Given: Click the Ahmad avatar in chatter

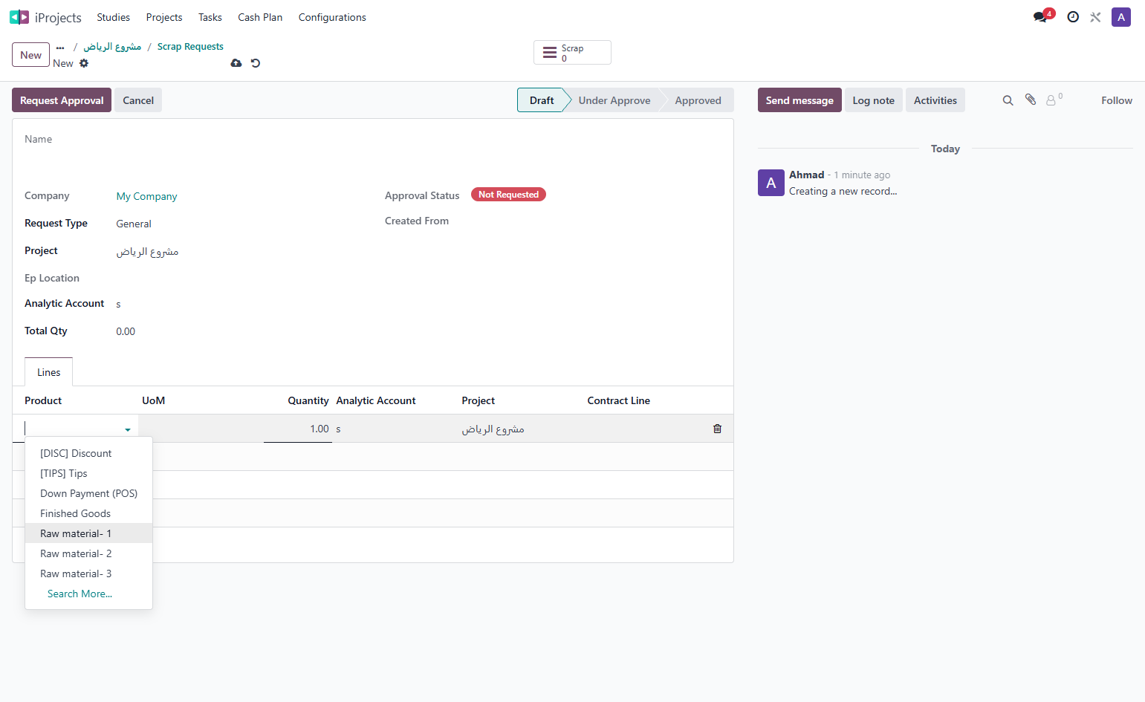Looking at the screenshot, I should click(x=771, y=183).
